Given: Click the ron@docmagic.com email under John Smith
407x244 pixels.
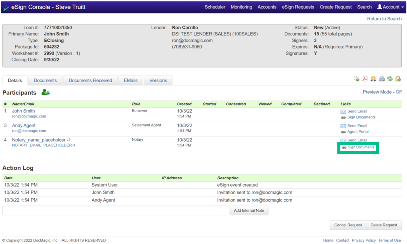Looking at the screenshot, I should click(x=29, y=116).
